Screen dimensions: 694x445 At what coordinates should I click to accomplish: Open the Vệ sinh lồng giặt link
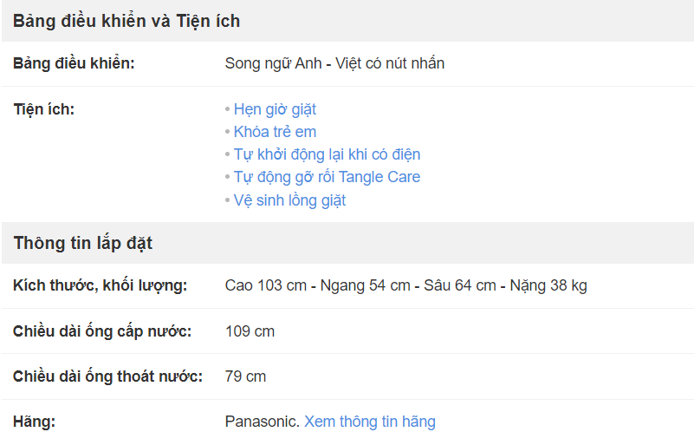289,200
